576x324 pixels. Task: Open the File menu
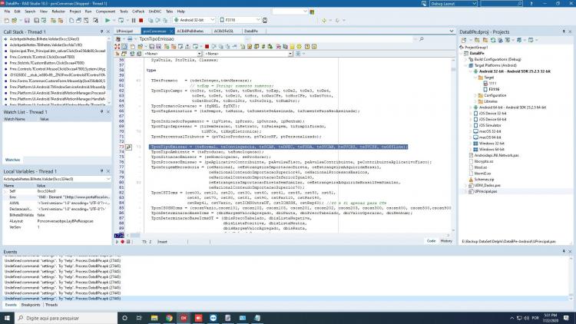pos(7,12)
